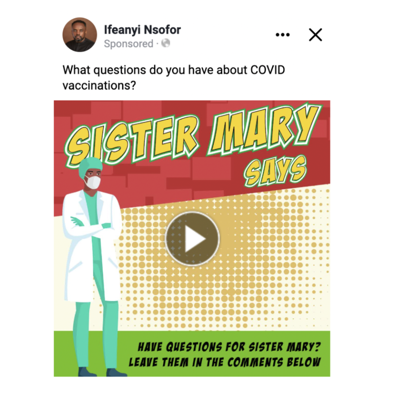Dismiss the ad with the X icon
This screenshot has height=394, width=394.
click(x=315, y=35)
